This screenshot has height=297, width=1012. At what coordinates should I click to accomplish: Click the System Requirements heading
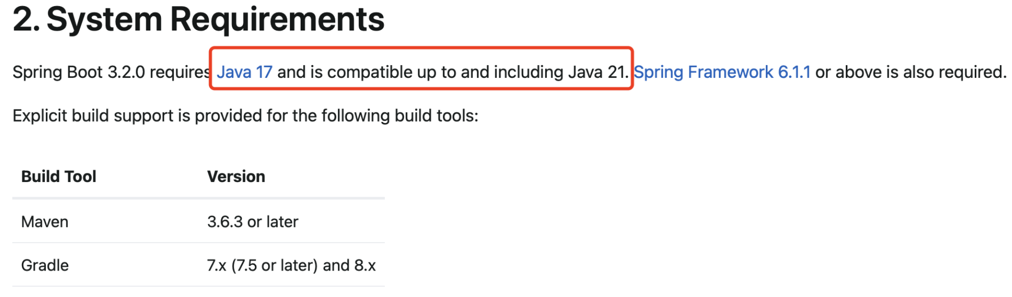click(x=199, y=19)
